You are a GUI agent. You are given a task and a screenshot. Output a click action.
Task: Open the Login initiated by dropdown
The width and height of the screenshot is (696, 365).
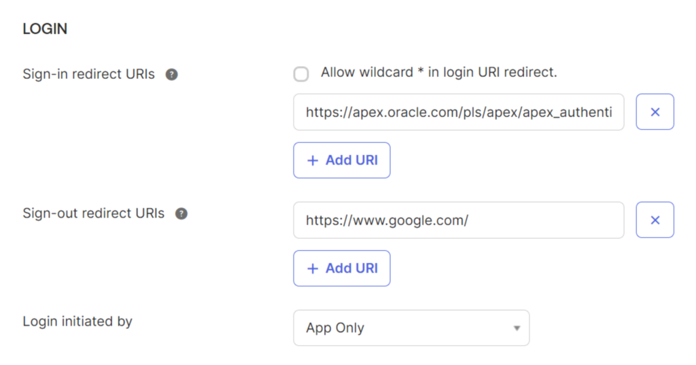click(x=411, y=328)
